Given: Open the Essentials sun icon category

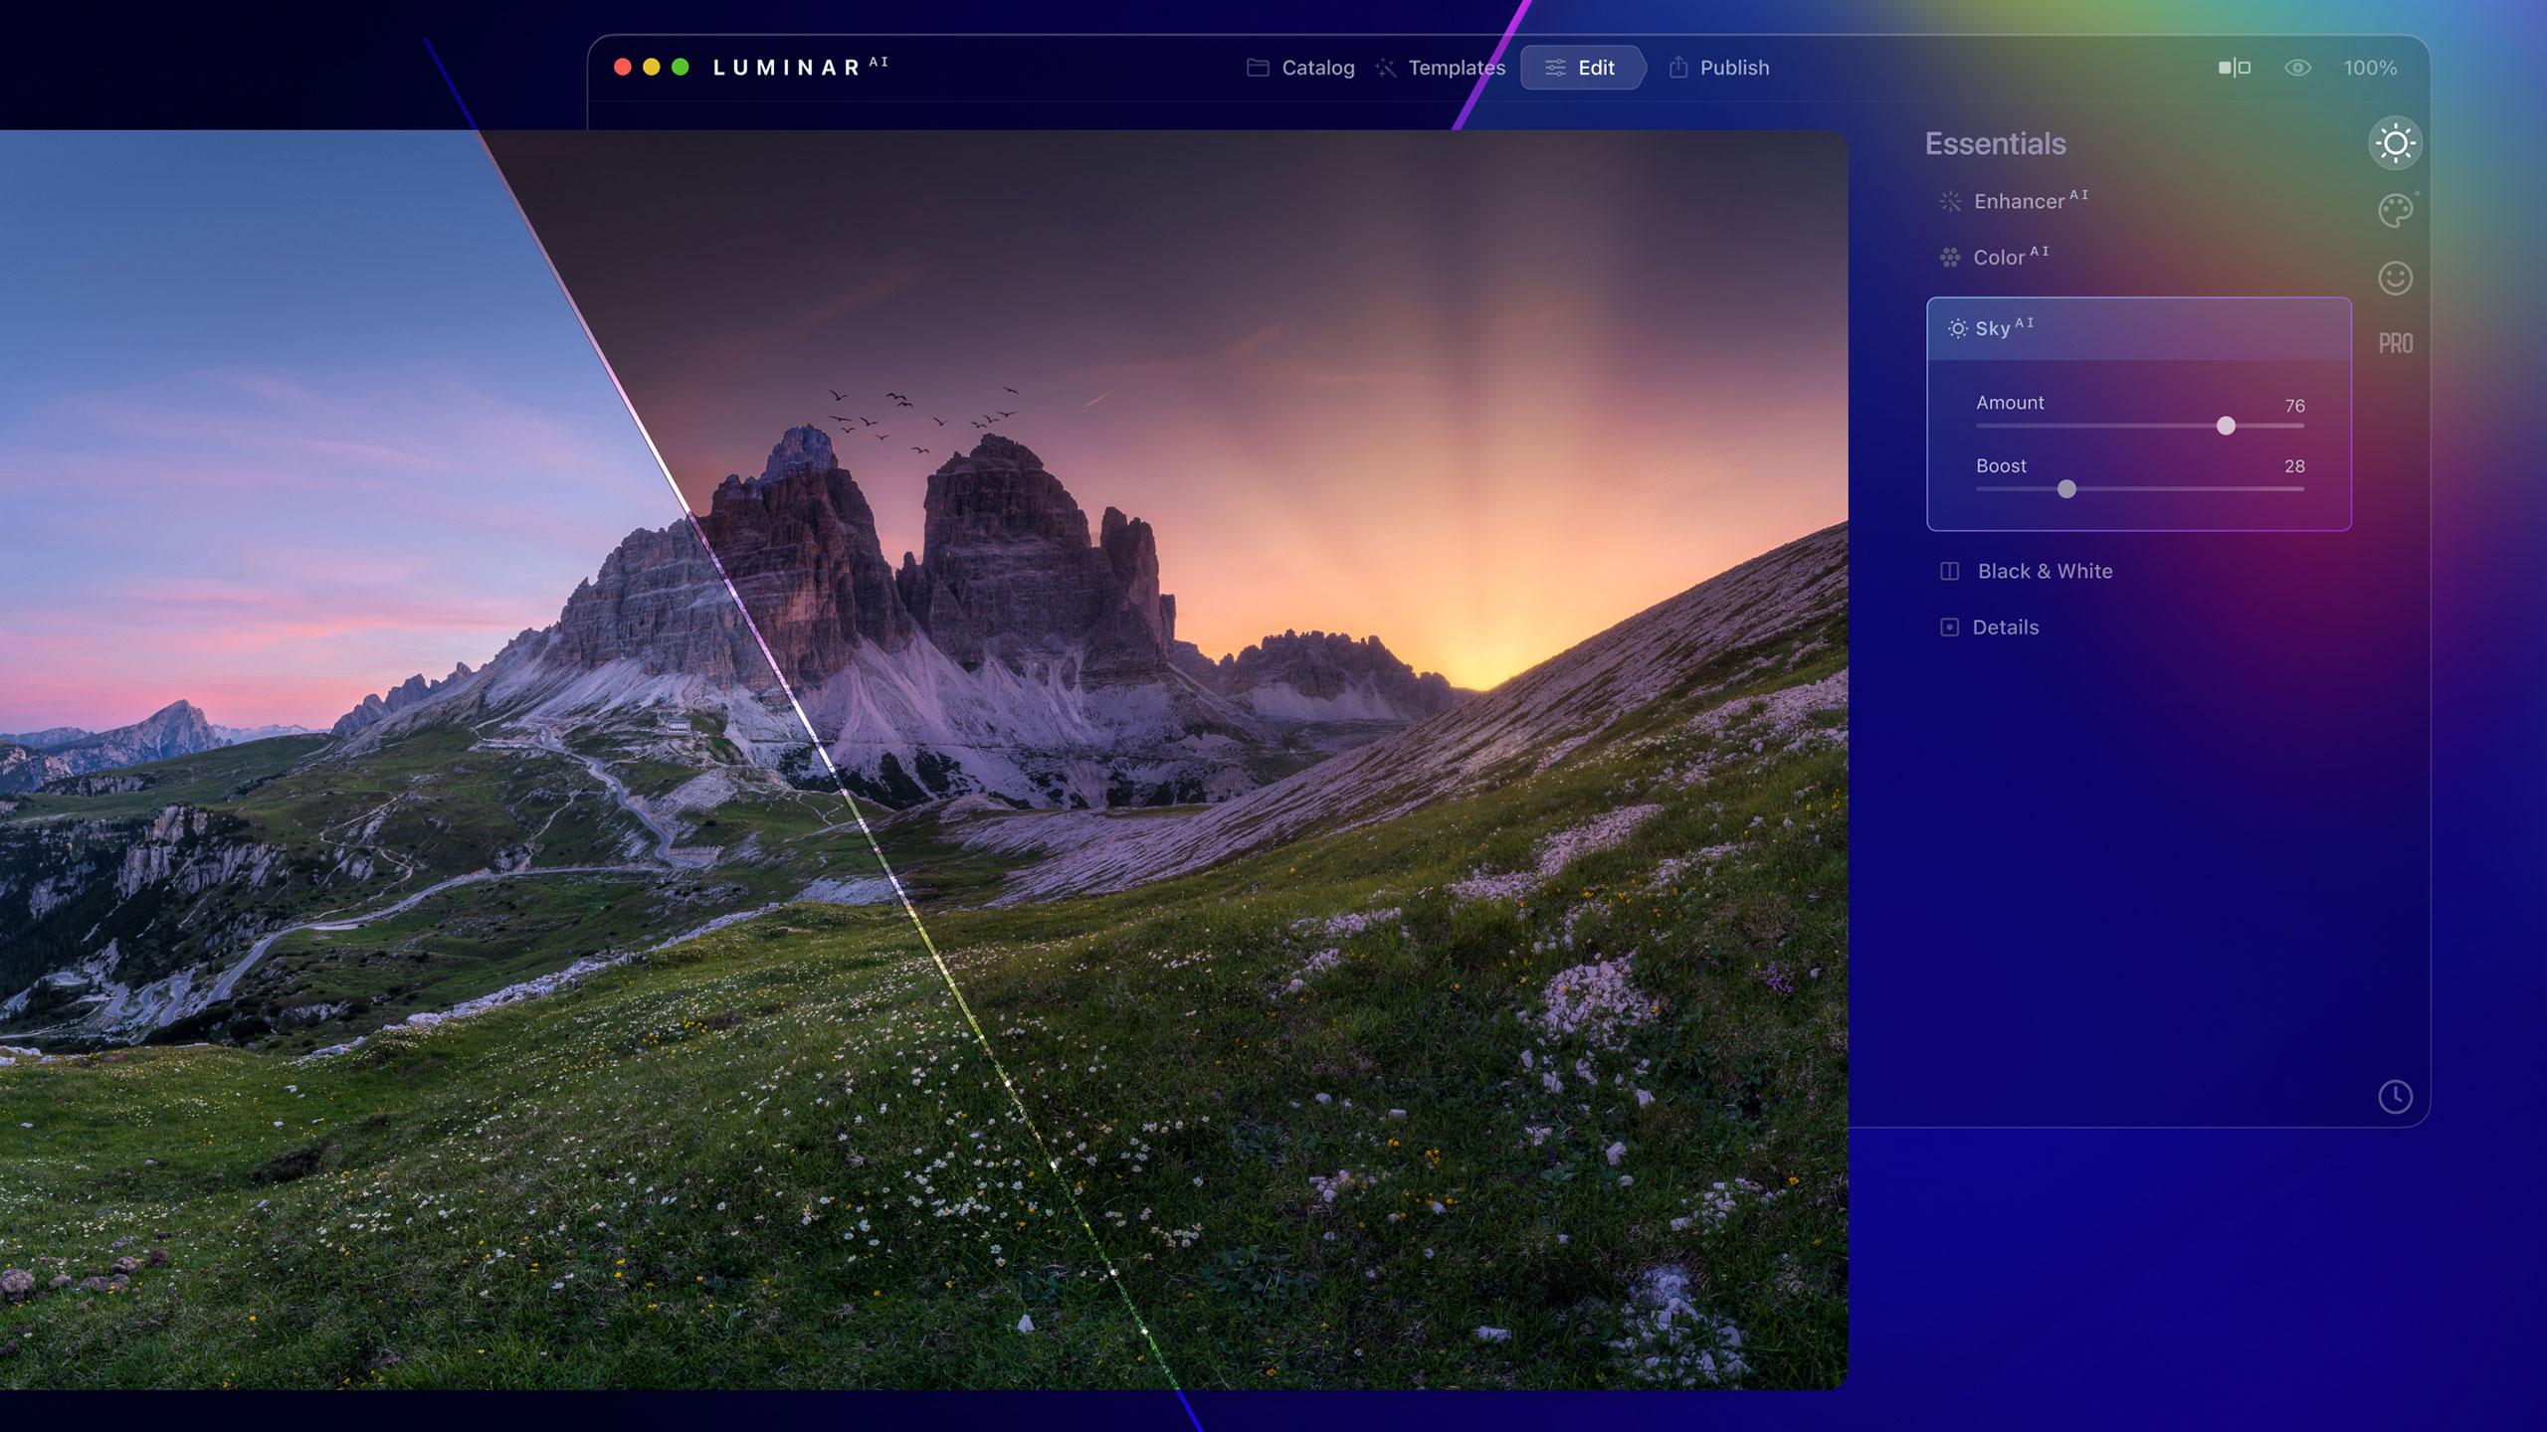Looking at the screenshot, I should [x=2395, y=143].
